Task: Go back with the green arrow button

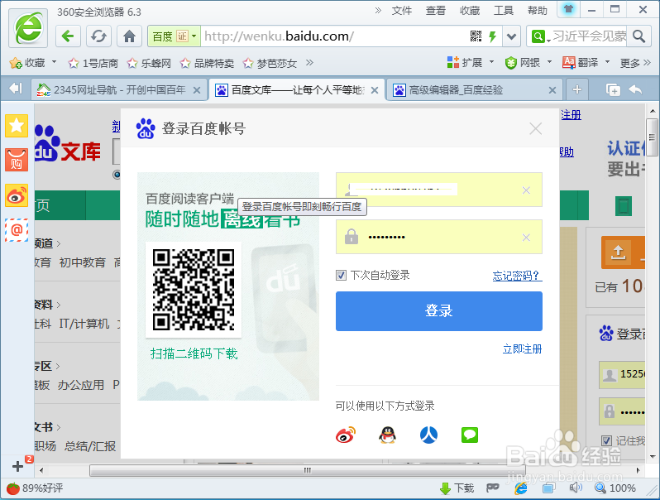Action: [68, 36]
